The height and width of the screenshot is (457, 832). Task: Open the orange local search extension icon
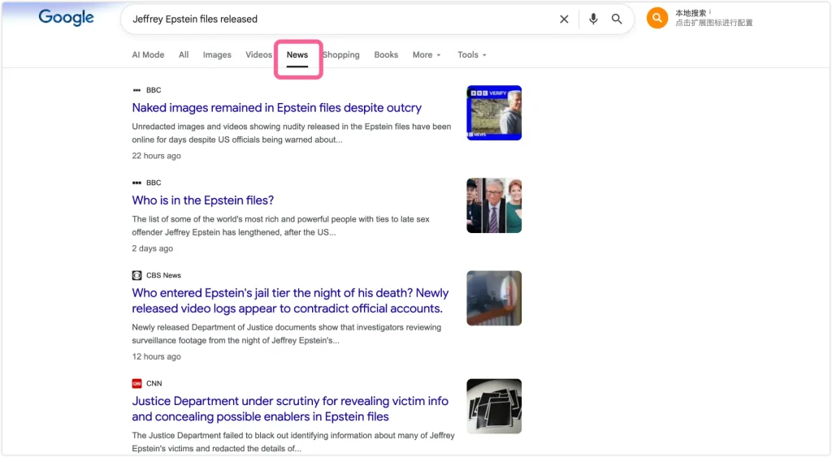[656, 18]
